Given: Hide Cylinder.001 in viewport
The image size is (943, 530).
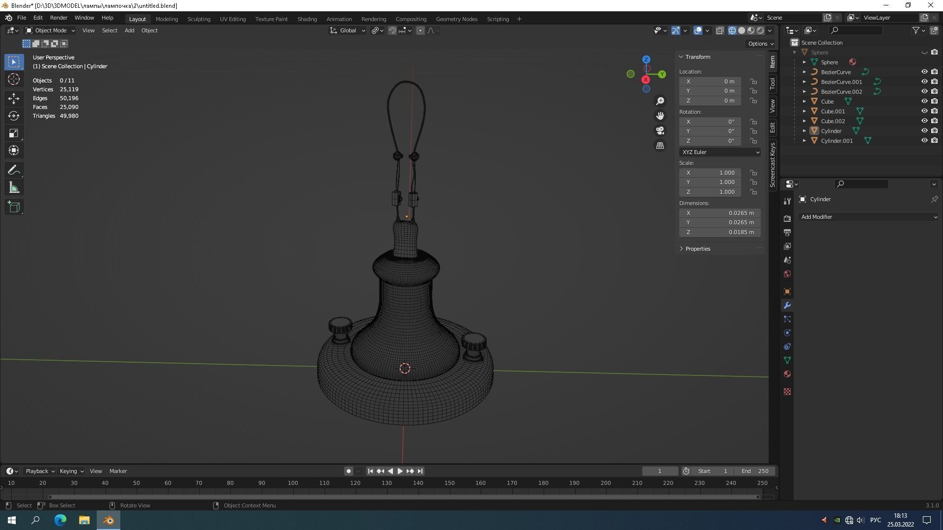Looking at the screenshot, I should (924, 141).
